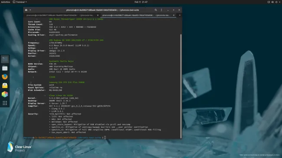Open the tab list dropdown arrow
Viewport: 282px width, 158px height.
[x=180, y=15]
